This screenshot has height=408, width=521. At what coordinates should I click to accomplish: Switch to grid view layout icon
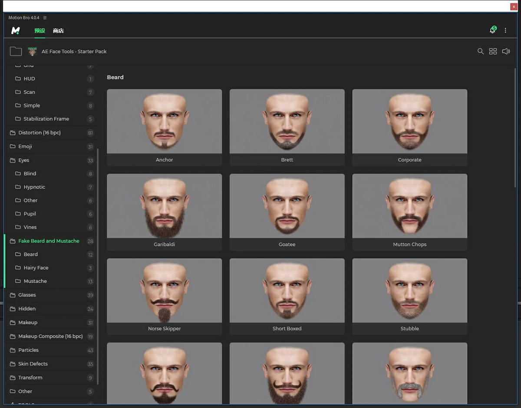coord(493,51)
